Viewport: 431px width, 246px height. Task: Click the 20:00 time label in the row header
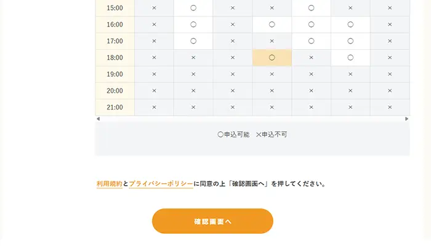pos(115,91)
